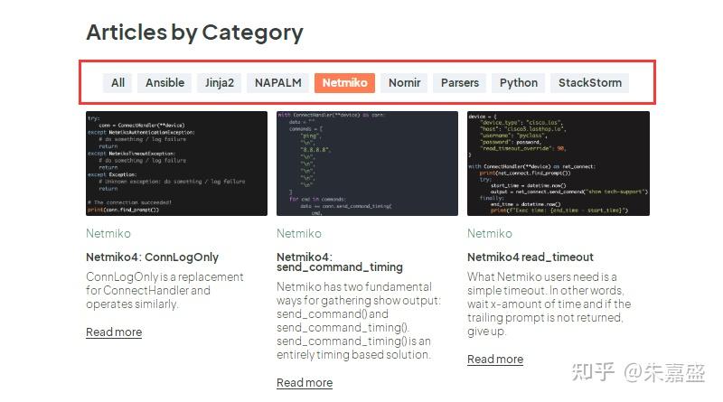Select the StackStorm category filter
Screen dimensions: 723x402
(590, 83)
